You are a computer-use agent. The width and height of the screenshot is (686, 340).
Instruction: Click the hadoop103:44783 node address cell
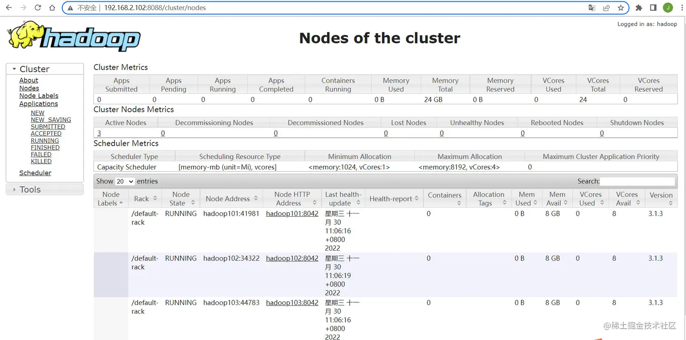(231, 303)
